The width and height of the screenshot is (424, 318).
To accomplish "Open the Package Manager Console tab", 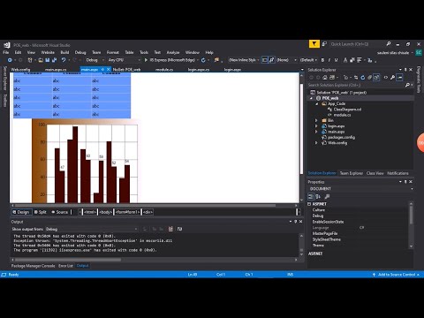I will tap(33, 266).
